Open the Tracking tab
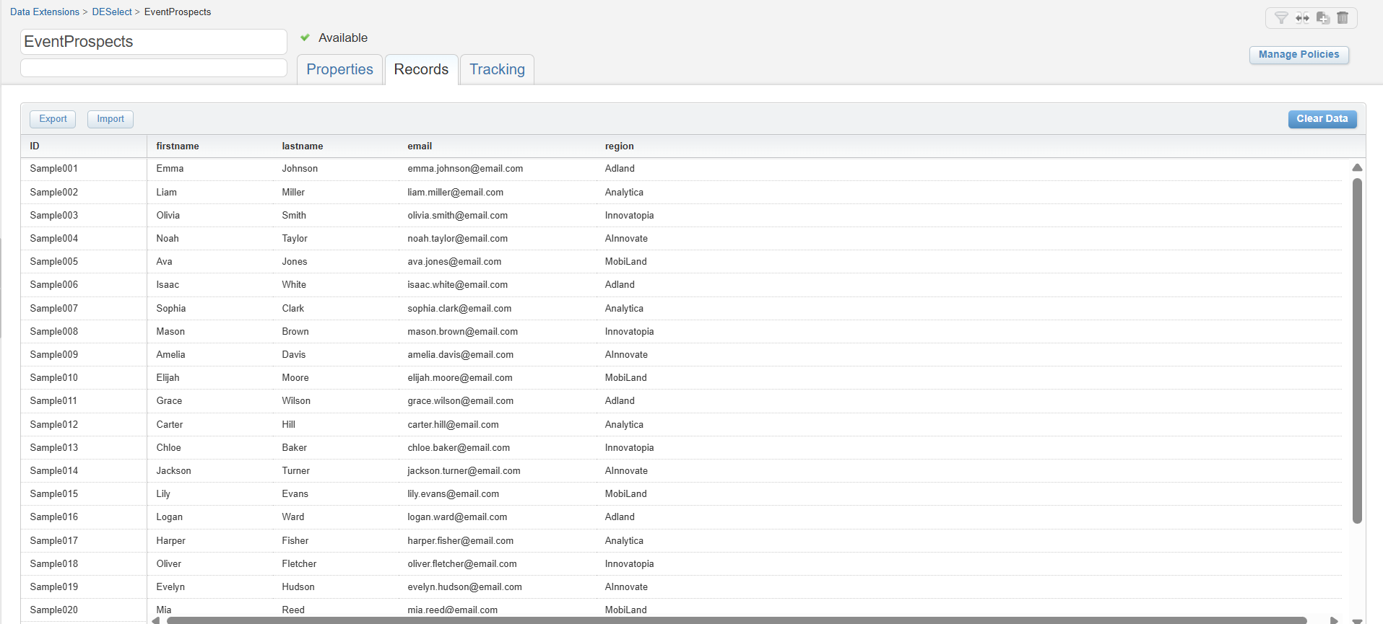Image resolution: width=1383 pixels, height=624 pixels. pyautogui.click(x=497, y=69)
